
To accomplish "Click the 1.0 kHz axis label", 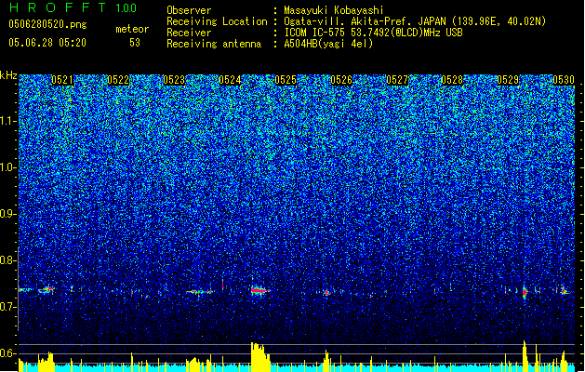I will [7, 167].
